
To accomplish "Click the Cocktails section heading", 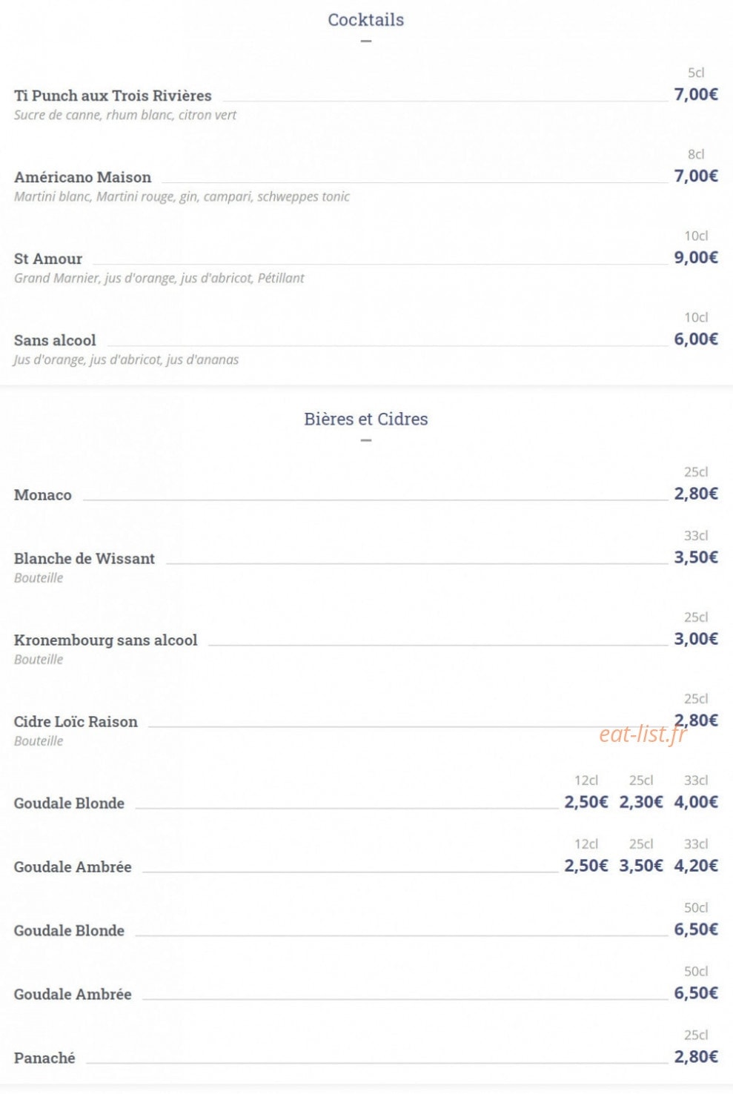I will [x=366, y=20].
